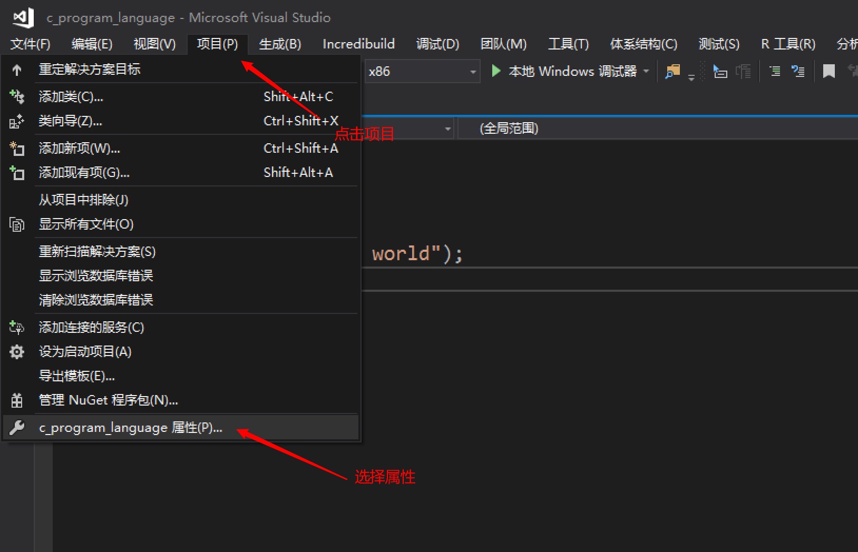The image size is (858, 552).
Task: Click the grayed-out tree list toolbar icon
Action: (x=744, y=71)
